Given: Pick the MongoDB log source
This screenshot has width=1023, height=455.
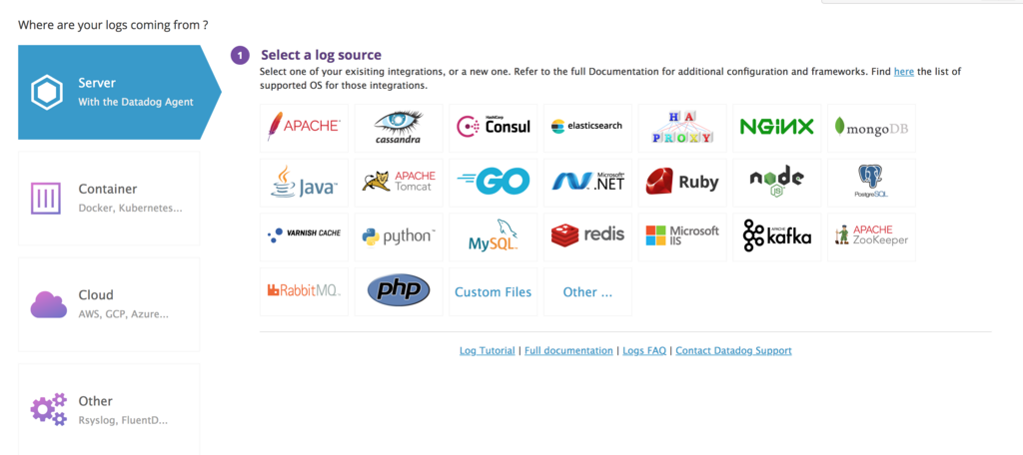Looking at the screenshot, I should click(871, 128).
